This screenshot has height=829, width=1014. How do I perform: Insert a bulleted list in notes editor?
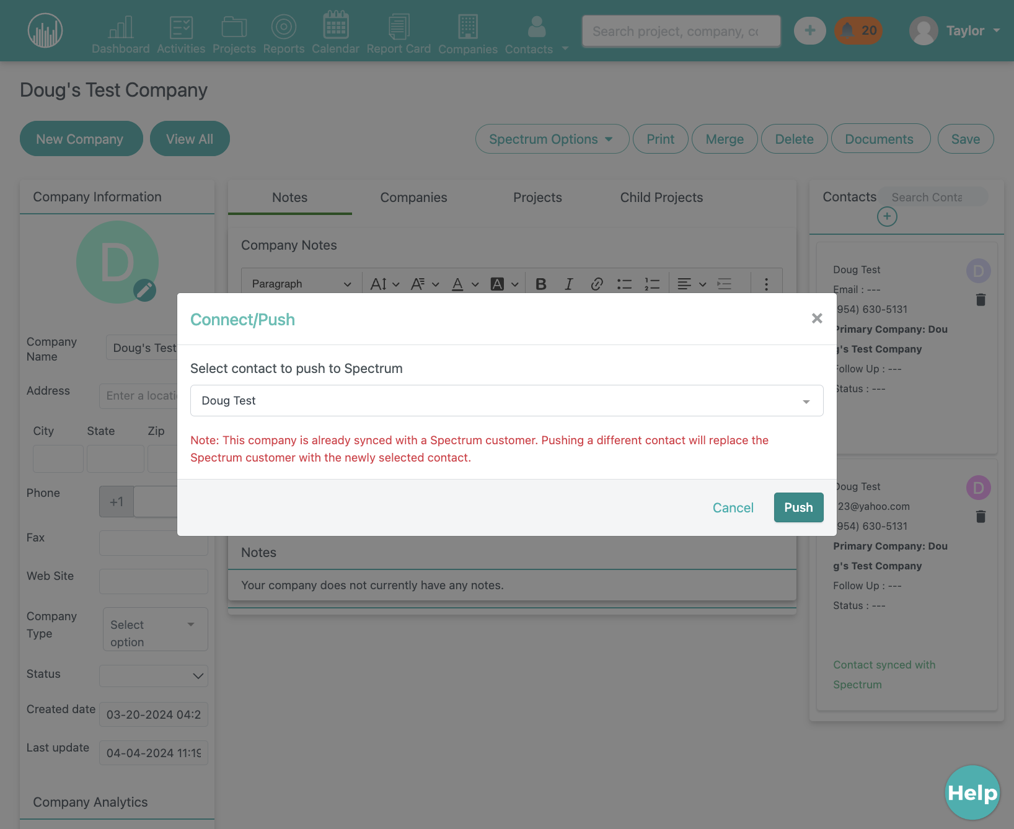pos(624,284)
